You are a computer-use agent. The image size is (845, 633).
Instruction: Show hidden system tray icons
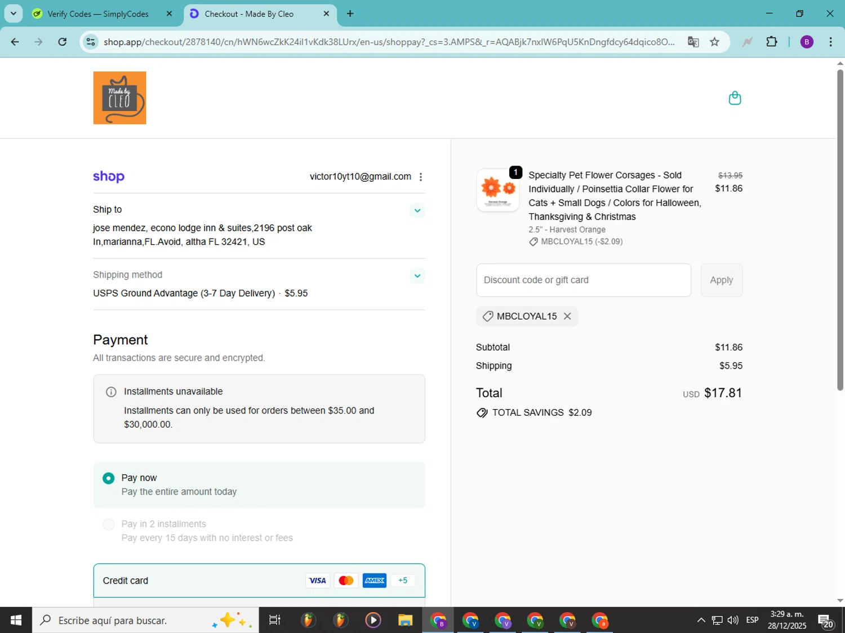click(x=701, y=620)
